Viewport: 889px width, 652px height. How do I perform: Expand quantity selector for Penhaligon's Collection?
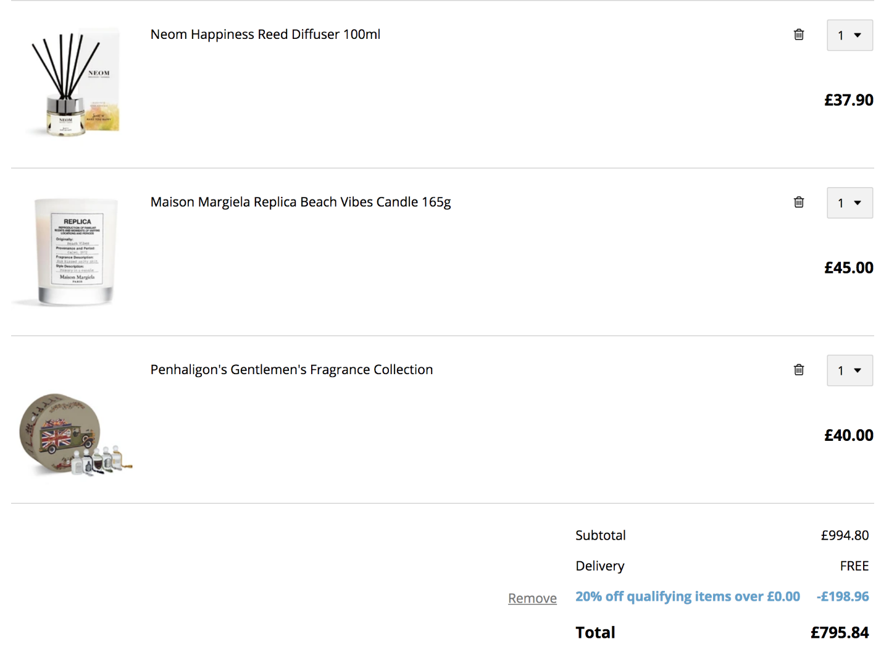click(849, 370)
